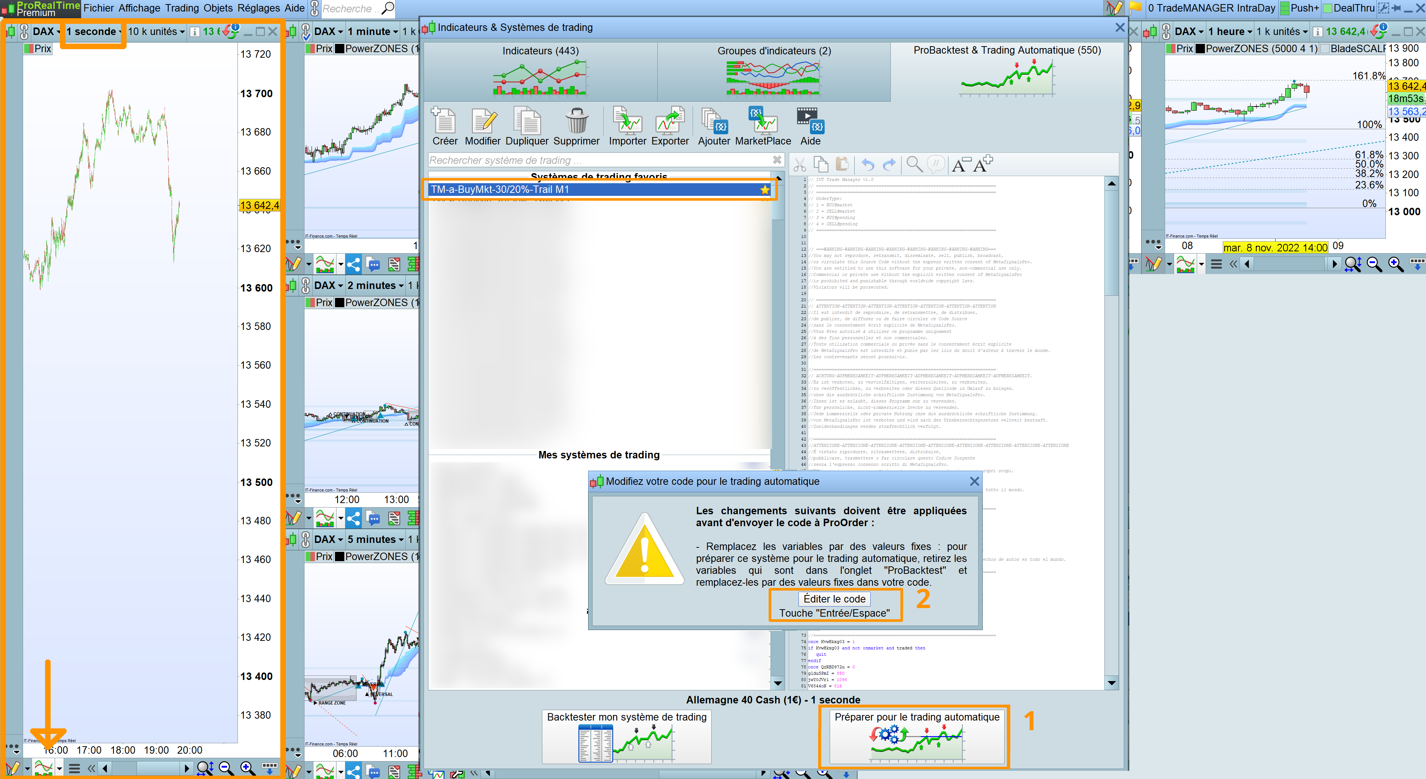
Task: Open the Trading menu
Action: (182, 8)
